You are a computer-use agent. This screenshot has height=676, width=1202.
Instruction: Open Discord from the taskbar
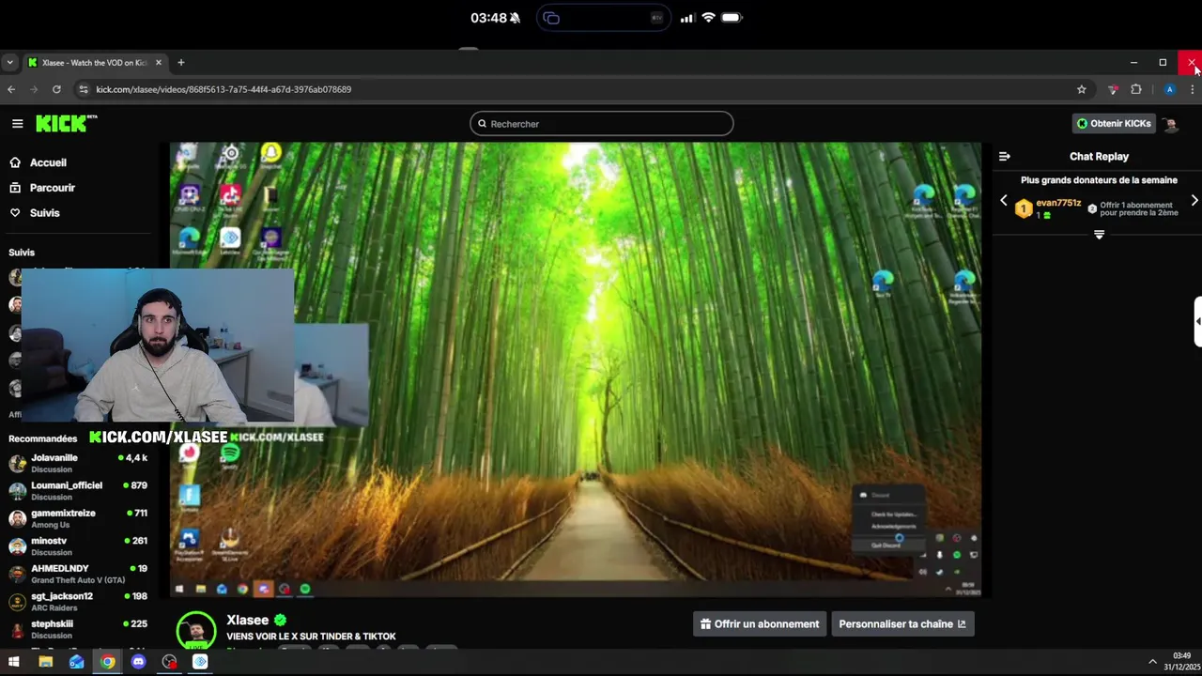[139, 662]
